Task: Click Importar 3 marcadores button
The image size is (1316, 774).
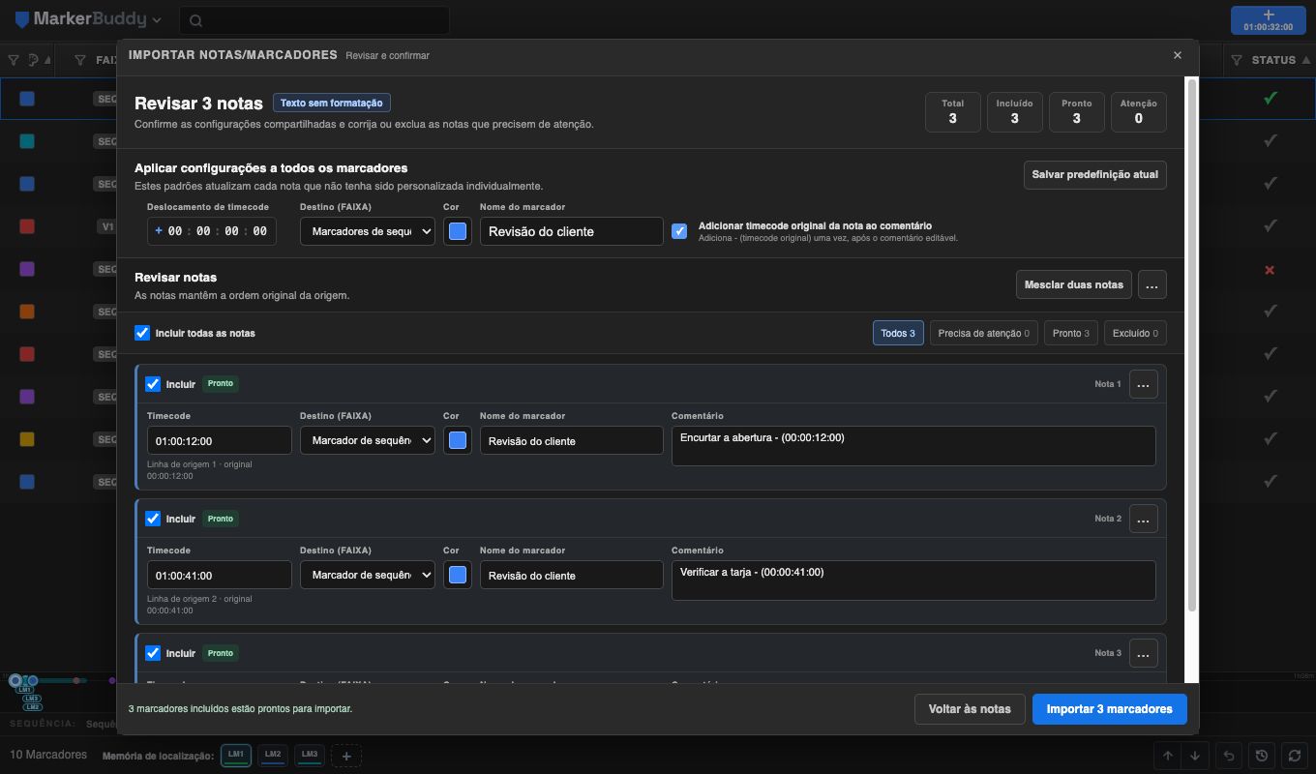Action: [1109, 709]
